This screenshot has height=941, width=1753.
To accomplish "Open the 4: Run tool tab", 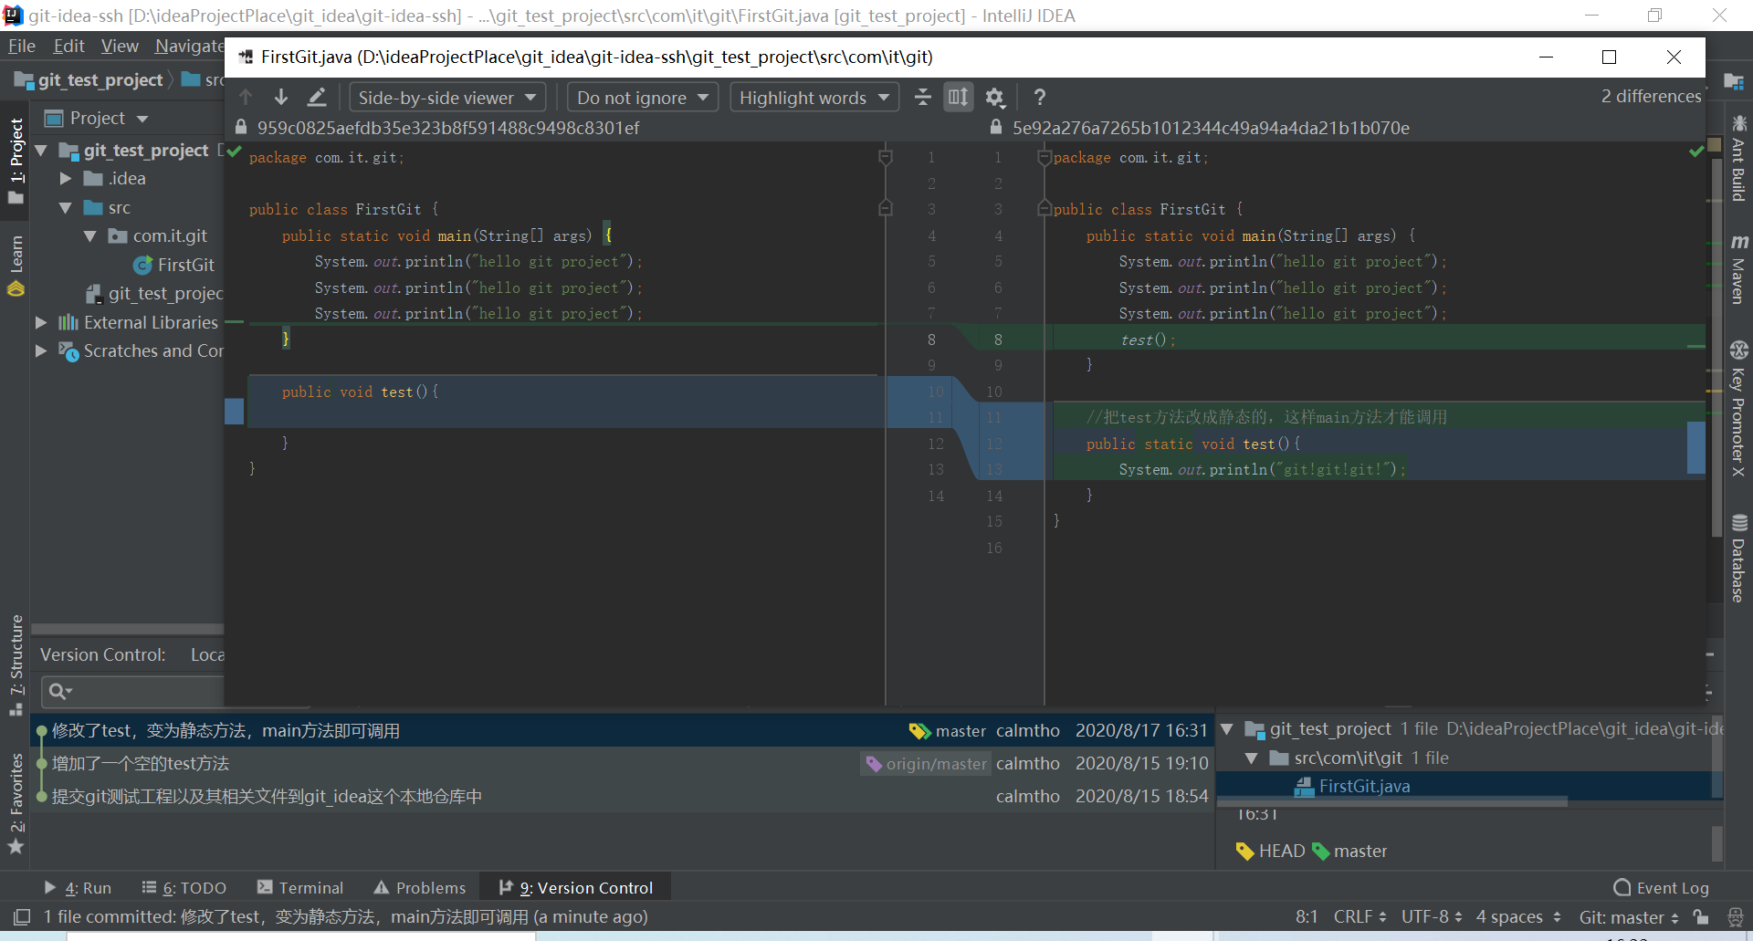I will (x=79, y=887).
